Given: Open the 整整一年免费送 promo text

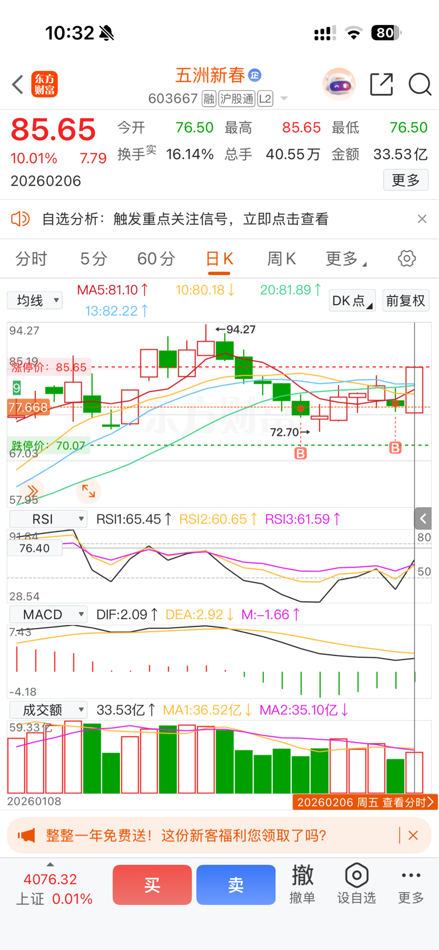Looking at the screenshot, I should tap(186, 835).
